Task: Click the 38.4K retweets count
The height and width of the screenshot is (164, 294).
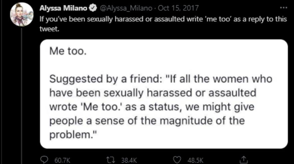Action: [129, 161]
